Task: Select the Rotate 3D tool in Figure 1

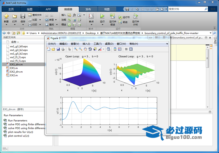Action: click(x=90, y=49)
